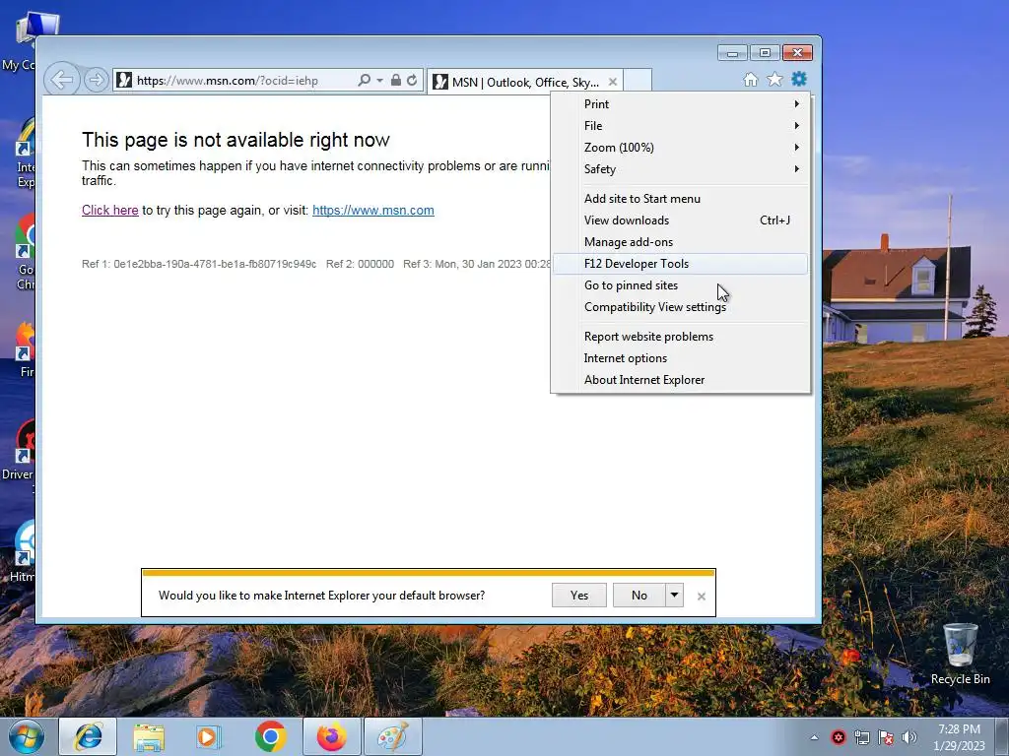The image size is (1009, 756).
Task: Expand the Print submenu
Action: (680, 104)
